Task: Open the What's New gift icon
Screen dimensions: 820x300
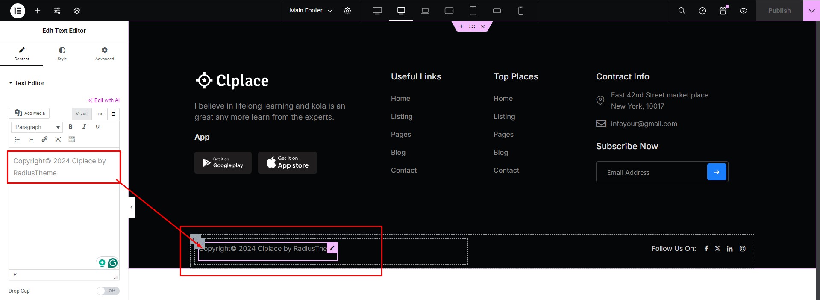Action: pyautogui.click(x=723, y=11)
